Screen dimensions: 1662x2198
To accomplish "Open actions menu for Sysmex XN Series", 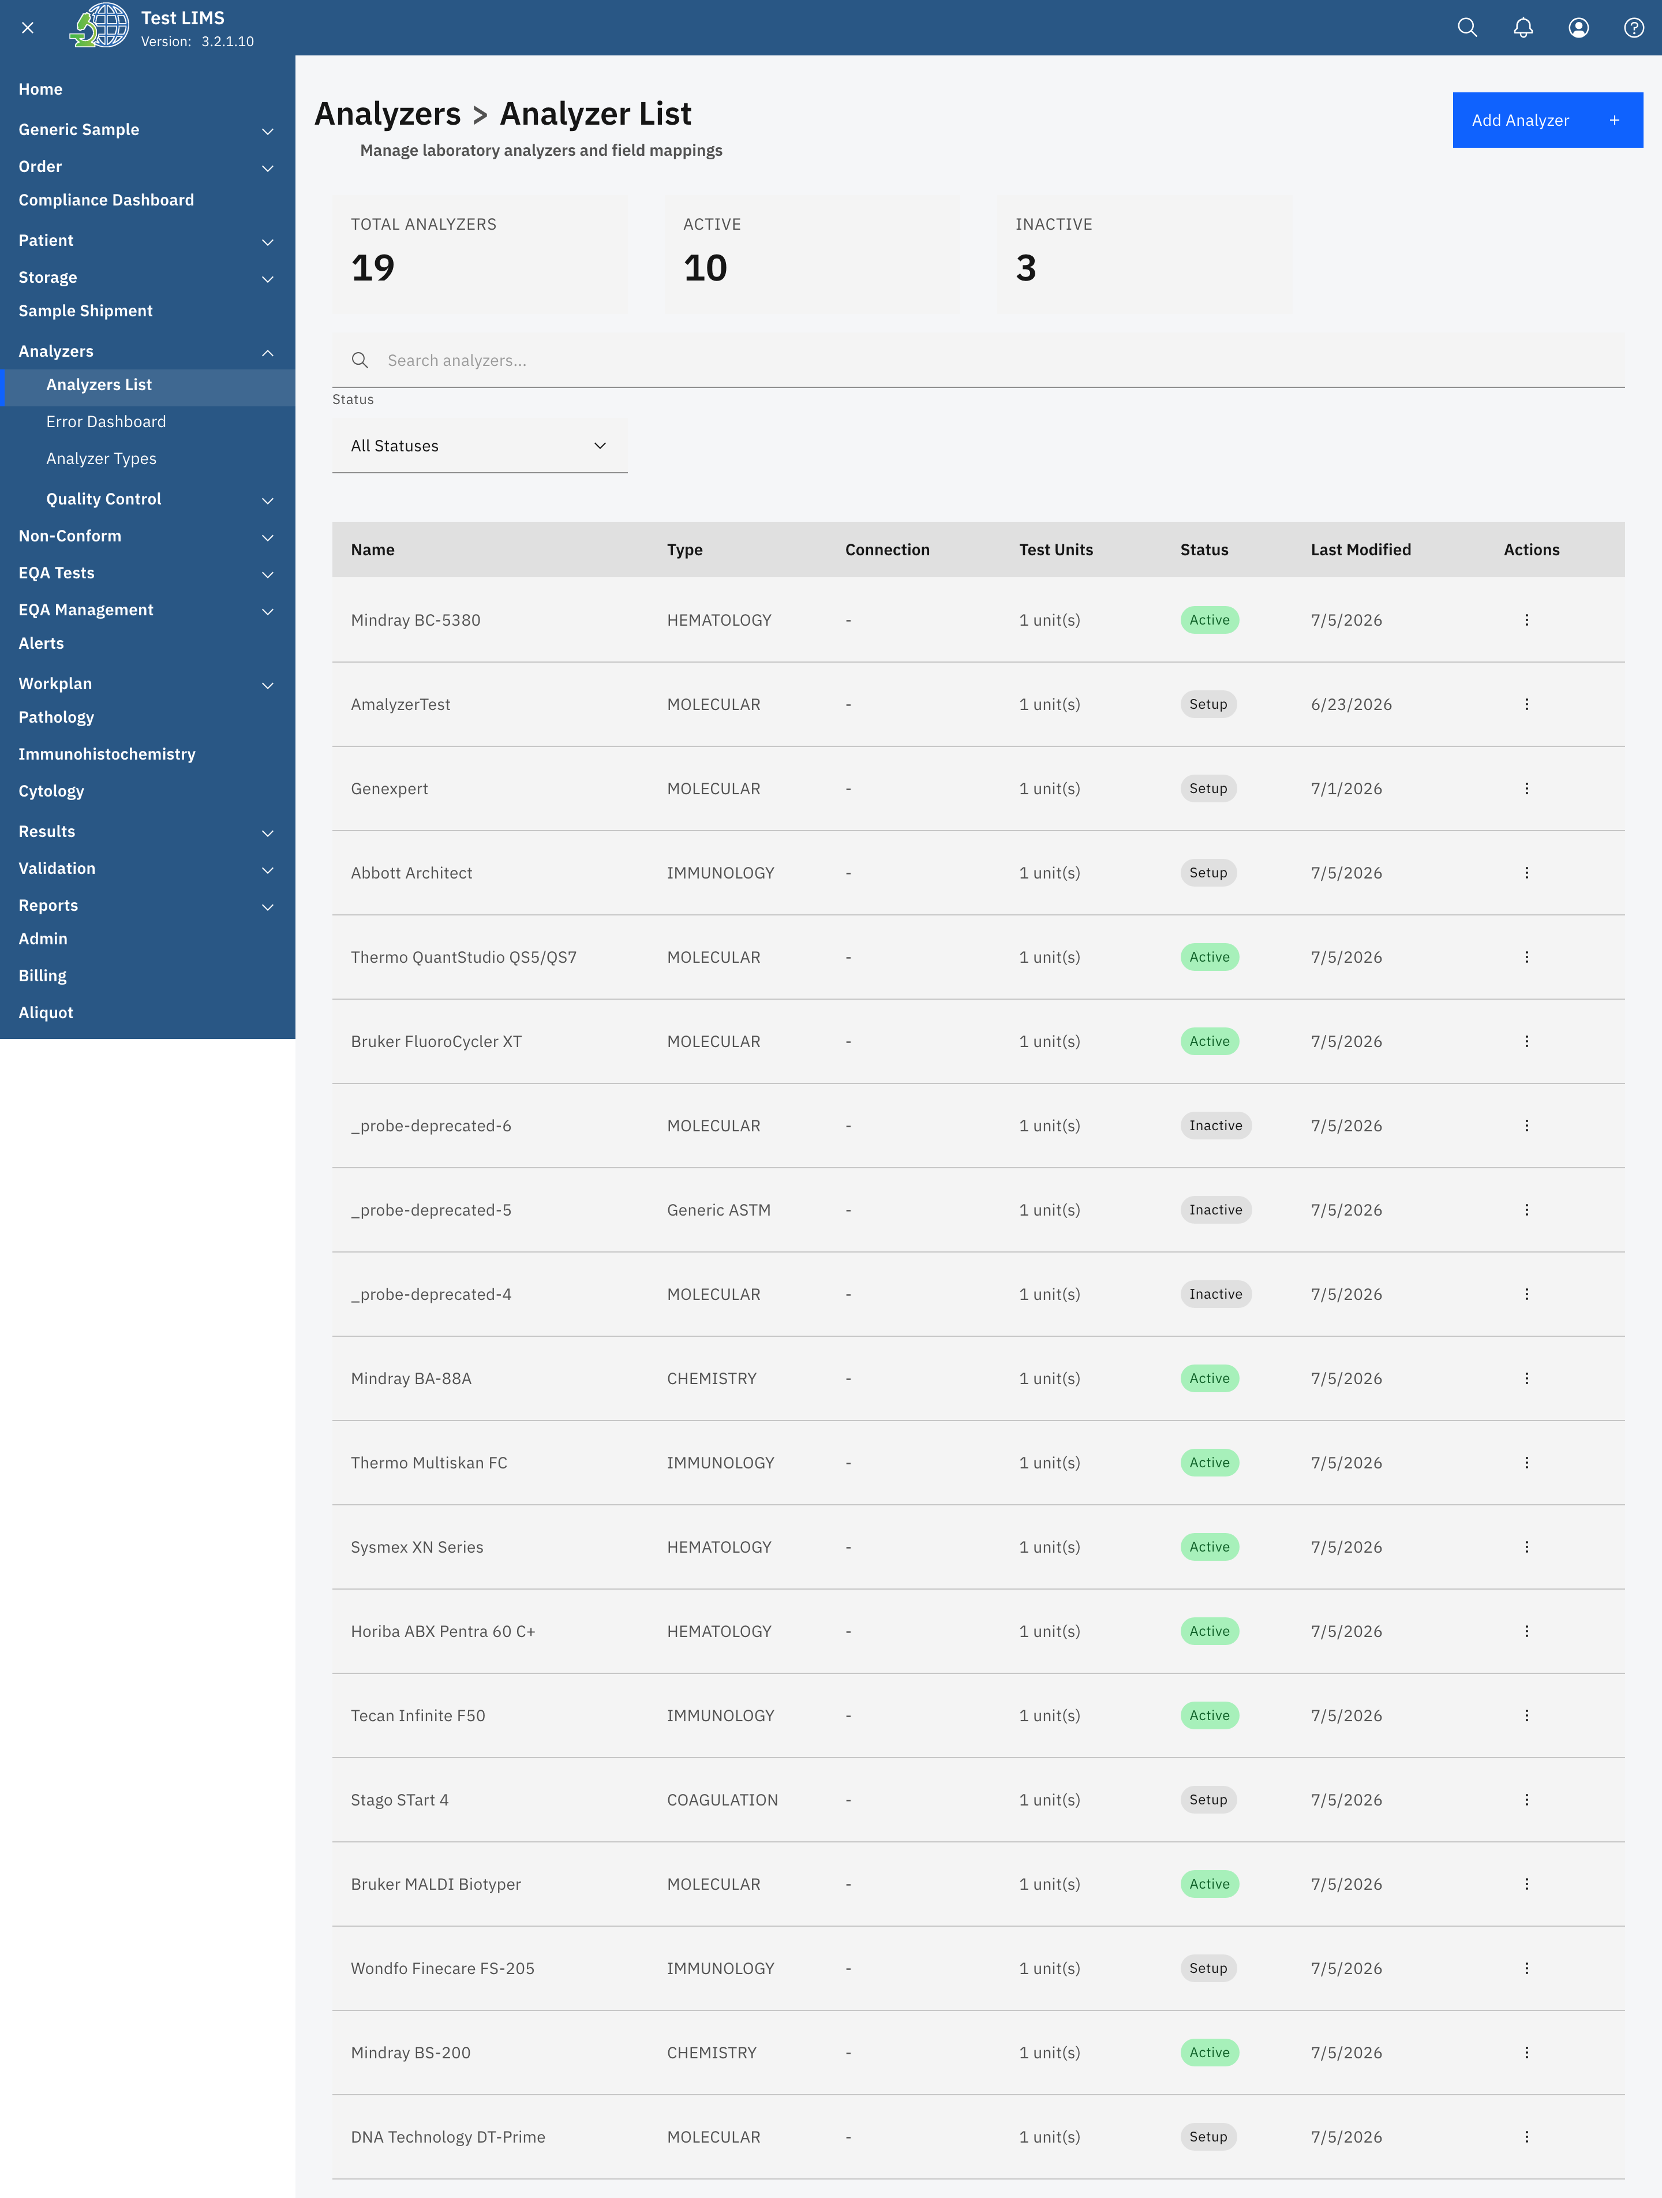I will click(x=1527, y=1547).
